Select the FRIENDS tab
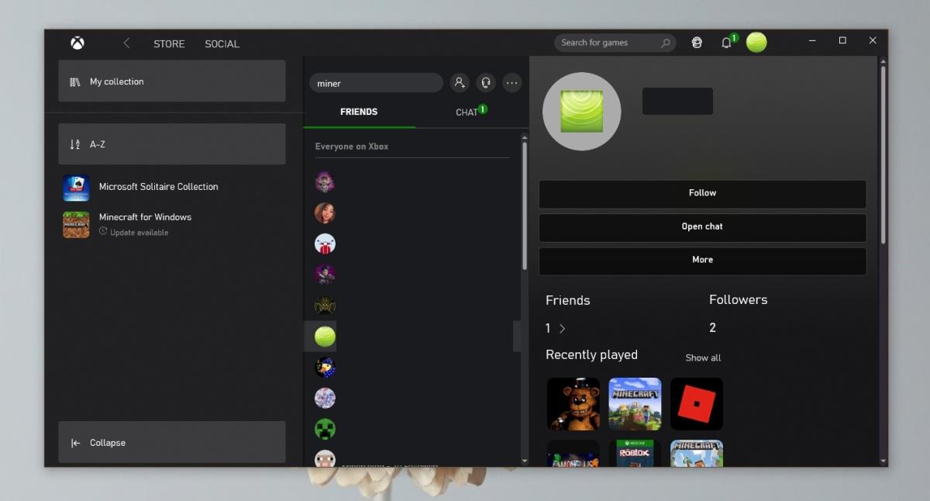Viewport: 930px width, 501px height. 359,112
